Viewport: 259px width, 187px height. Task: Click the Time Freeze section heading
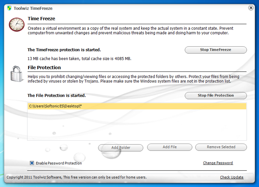tap(41, 19)
